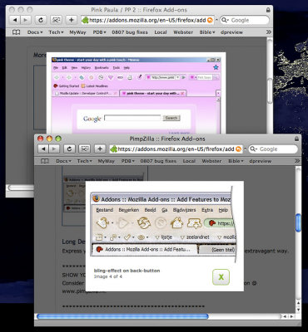Open the MyWay bookmark in PimpZilla window
308x332 pixels.
[107, 161]
